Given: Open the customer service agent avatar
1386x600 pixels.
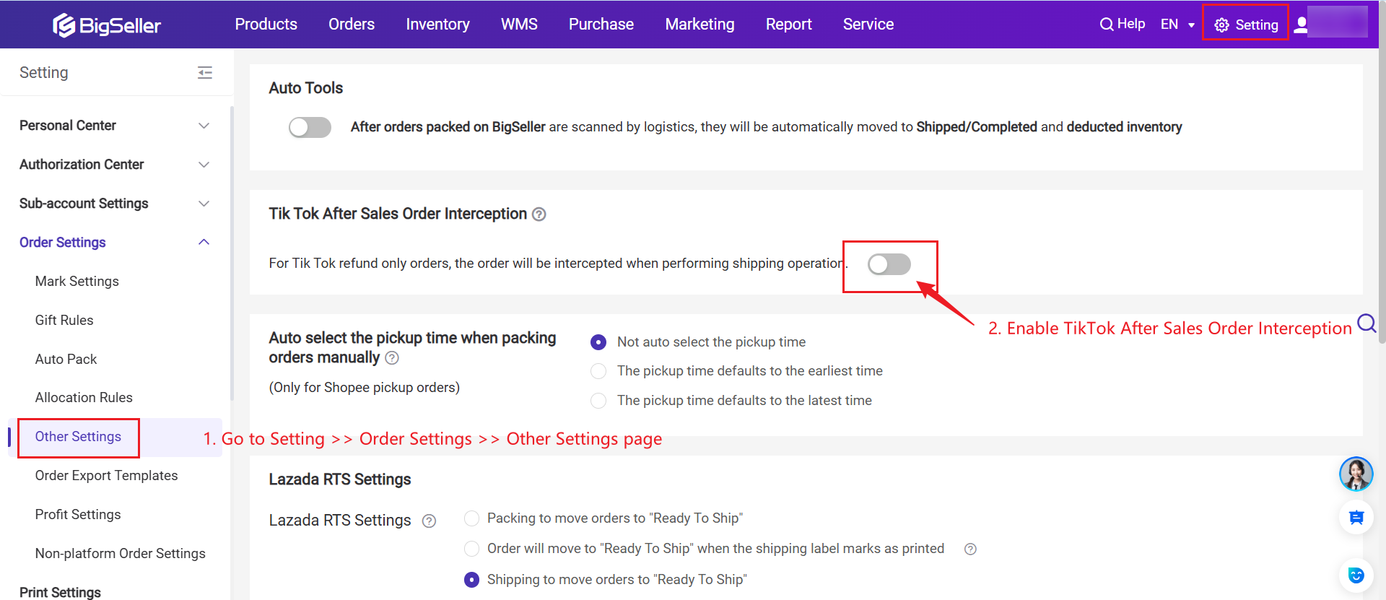Looking at the screenshot, I should pyautogui.click(x=1356, y=474).
